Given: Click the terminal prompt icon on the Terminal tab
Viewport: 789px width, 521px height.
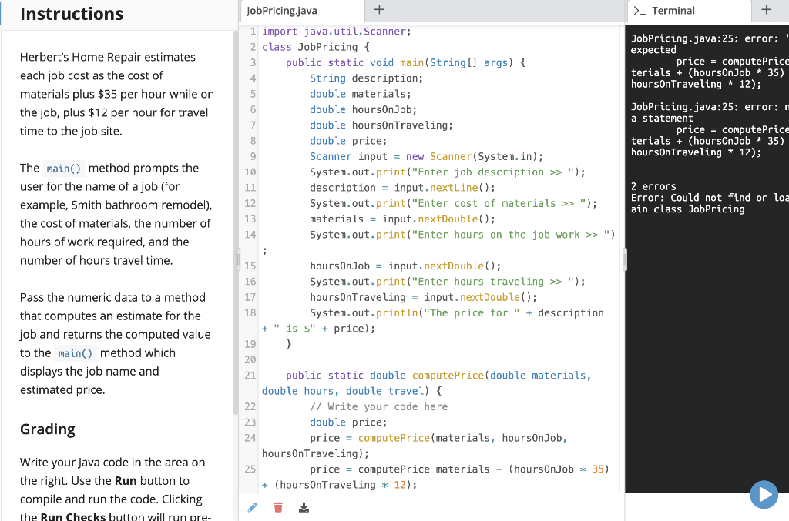Looking at the screenshot, I should coord(642,11).
